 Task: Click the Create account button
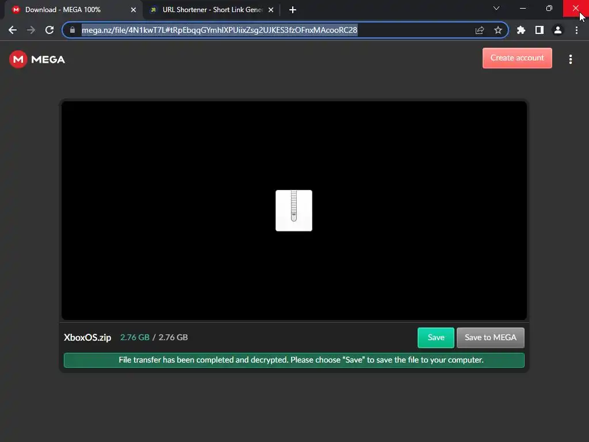[517, 58]
